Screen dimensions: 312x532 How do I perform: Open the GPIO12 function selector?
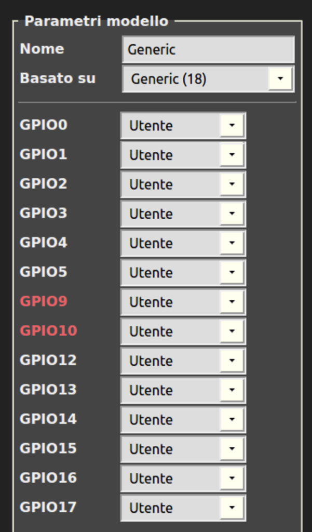(183, 361)
